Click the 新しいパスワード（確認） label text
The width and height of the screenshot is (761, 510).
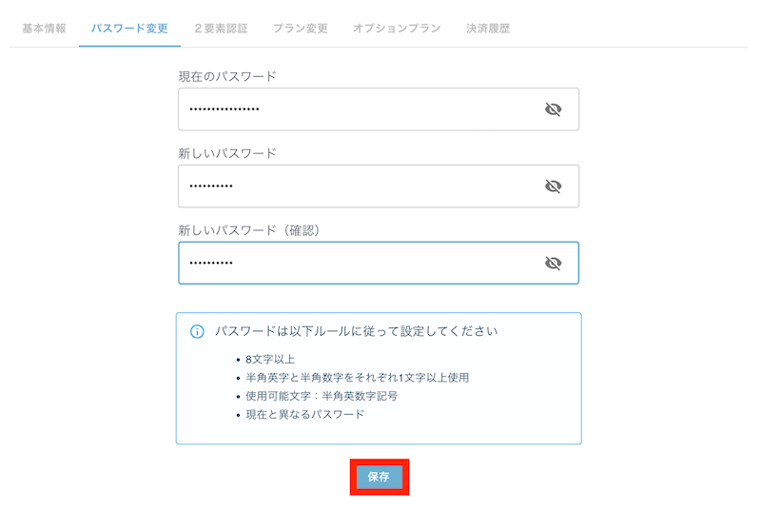point(249,230)
